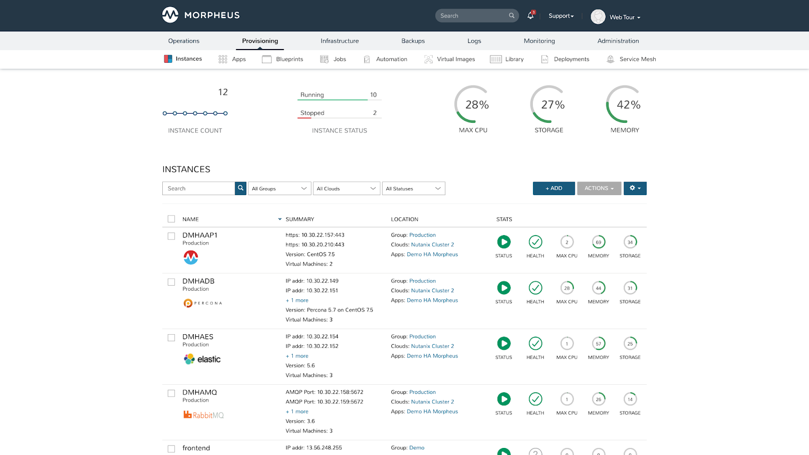Screen dimensions: 809x455
Task: Expand the All Clouds filter
Action: coord(346,188)
